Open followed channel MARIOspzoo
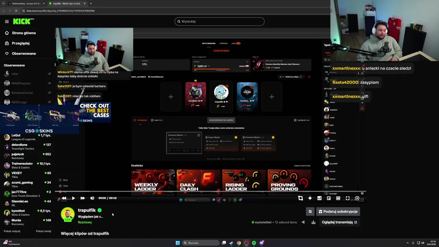 coord(27,83)
